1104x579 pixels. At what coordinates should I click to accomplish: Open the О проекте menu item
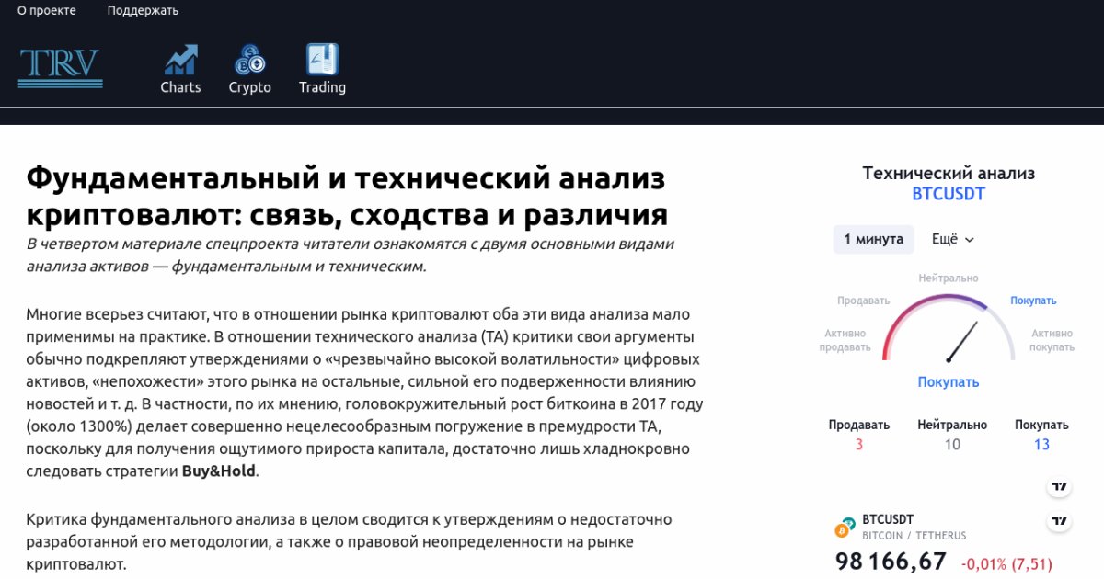click(x=47, y=11)
